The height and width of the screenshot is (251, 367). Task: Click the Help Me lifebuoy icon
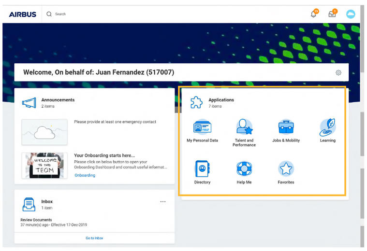pos(244,169)
